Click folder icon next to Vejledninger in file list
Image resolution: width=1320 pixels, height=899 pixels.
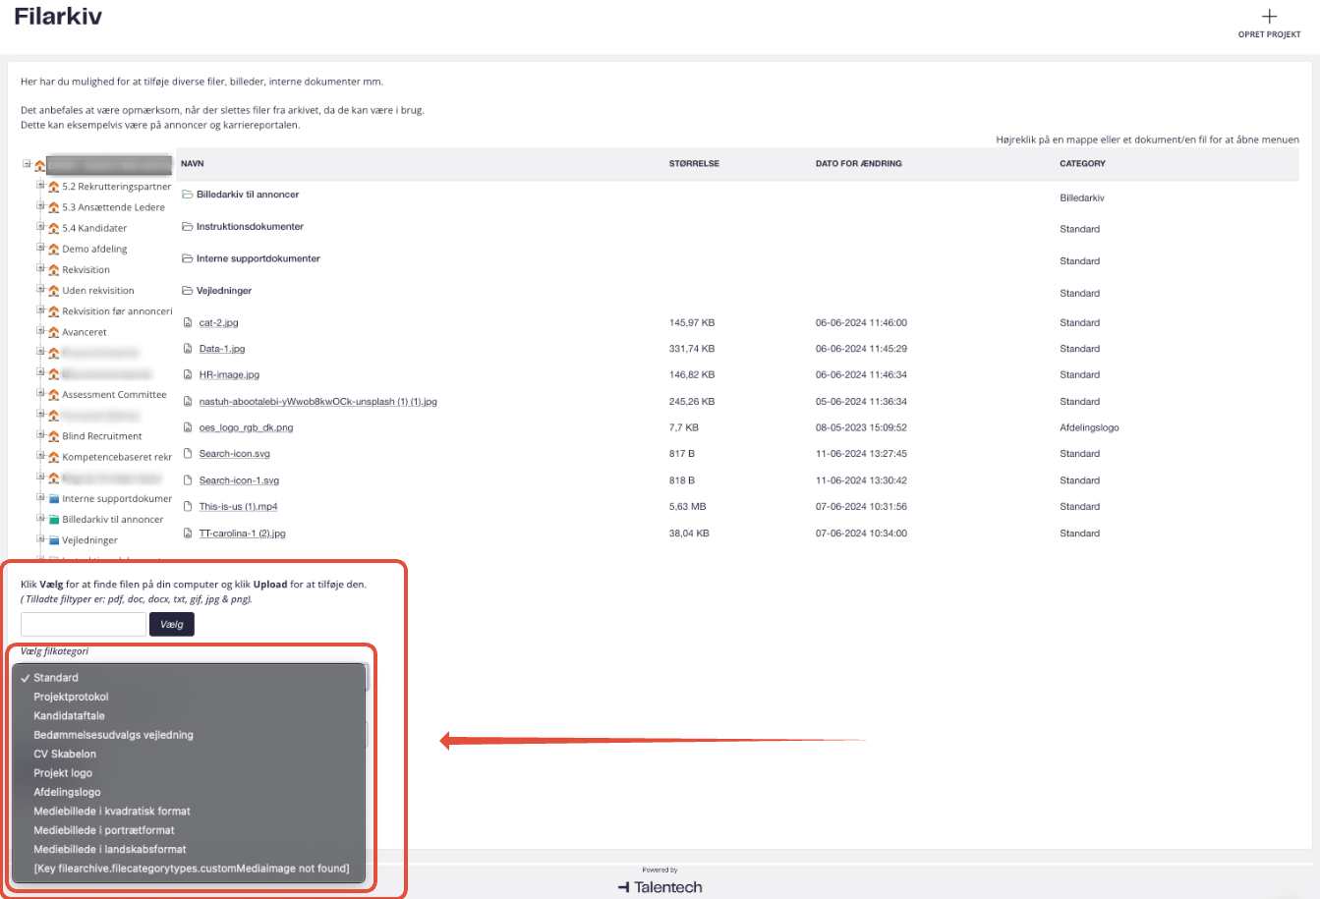pos(188,291)
